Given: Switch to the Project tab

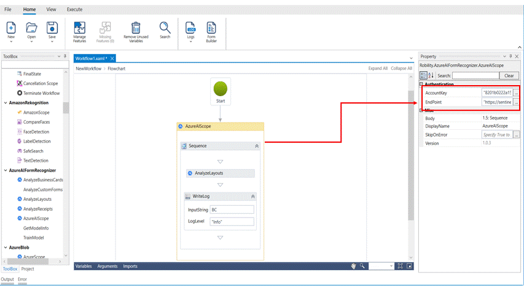Looking at the screenshot, I should (x=27, y=269).
